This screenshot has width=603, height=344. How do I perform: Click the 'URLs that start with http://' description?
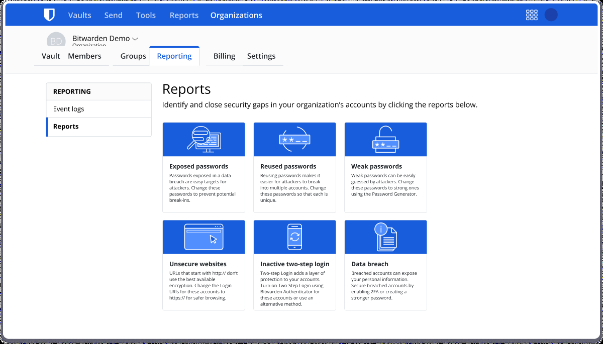[x=204, y=285]
